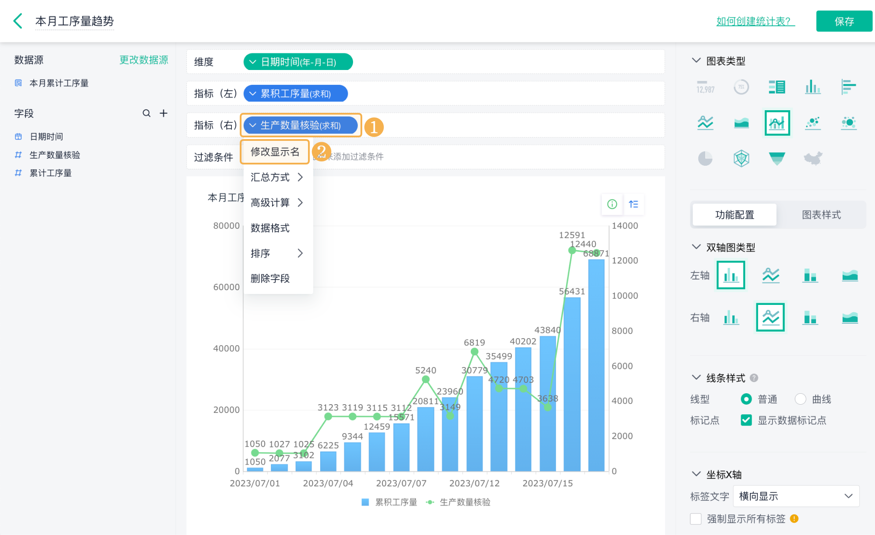Select the pie chart type icon
Image resolution: width=875 pixels, height=535 pixels.
point(705,158)
